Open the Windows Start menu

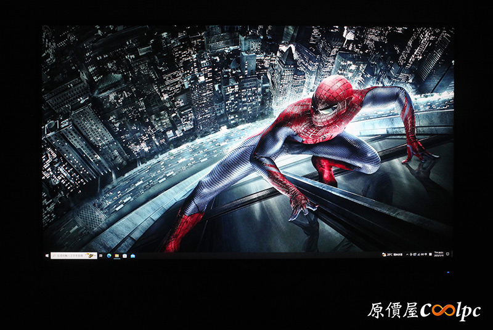47,256
